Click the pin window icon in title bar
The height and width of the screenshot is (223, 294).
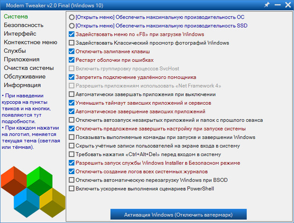(267, 5)
